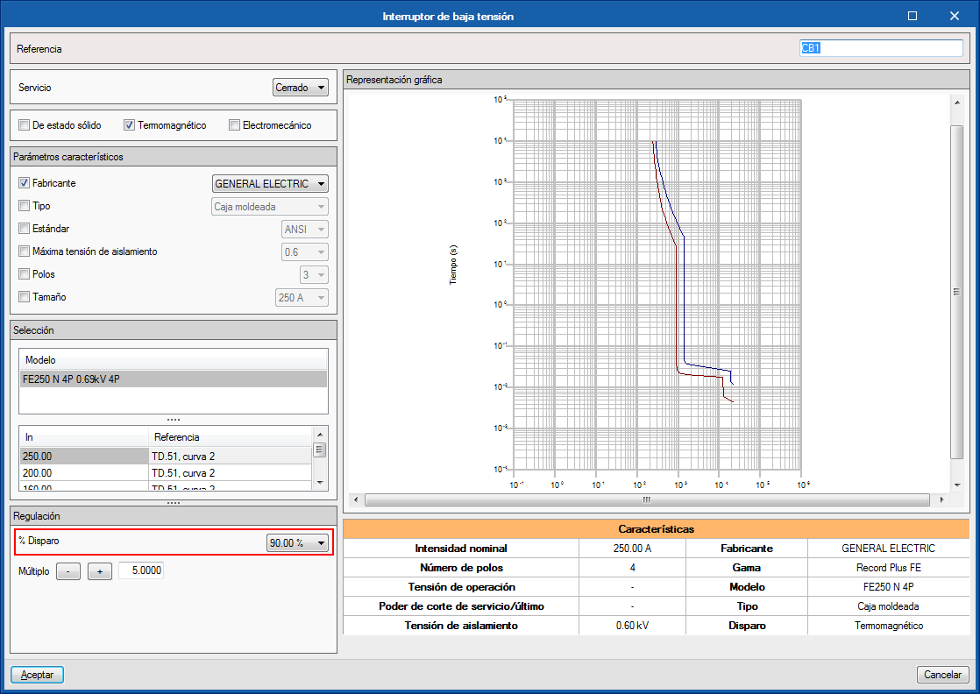
Task: Click the Disparo value Termomagnético
Action: [888, 626]
